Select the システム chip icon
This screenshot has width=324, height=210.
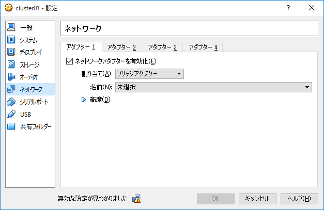pyautogui.click(x=11, y=40)
